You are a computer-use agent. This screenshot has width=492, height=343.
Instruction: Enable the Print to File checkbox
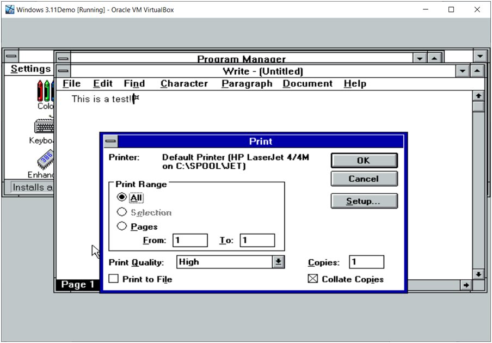pos(113,279)
